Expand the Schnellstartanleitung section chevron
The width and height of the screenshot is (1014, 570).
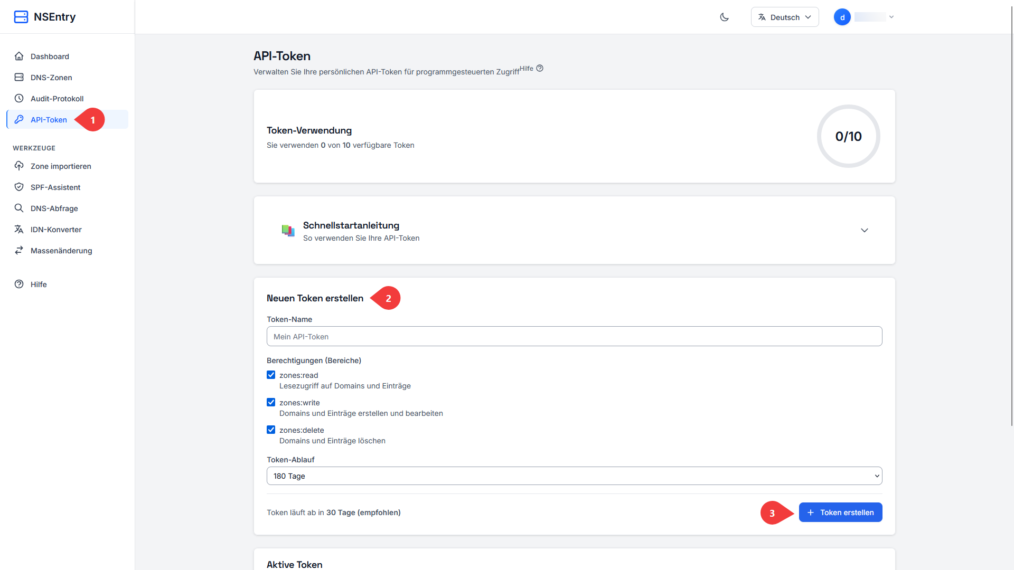point(865,230)
